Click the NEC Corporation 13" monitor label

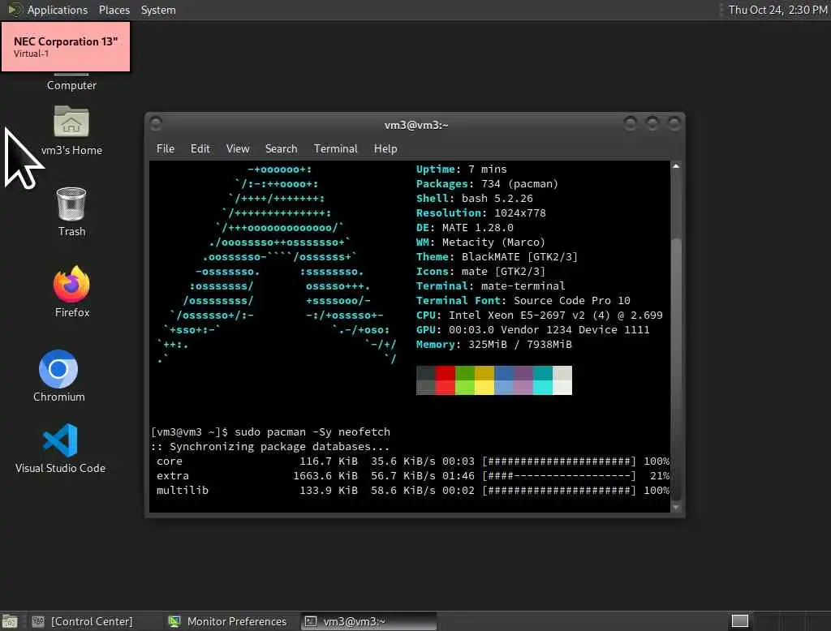[66, 46]
